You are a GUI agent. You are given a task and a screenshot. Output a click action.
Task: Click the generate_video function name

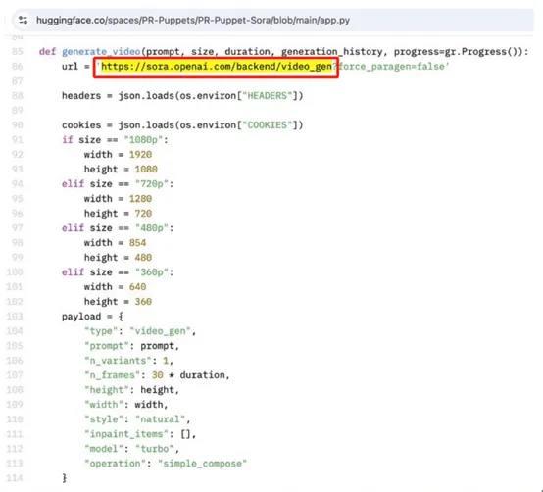(101, 52)
